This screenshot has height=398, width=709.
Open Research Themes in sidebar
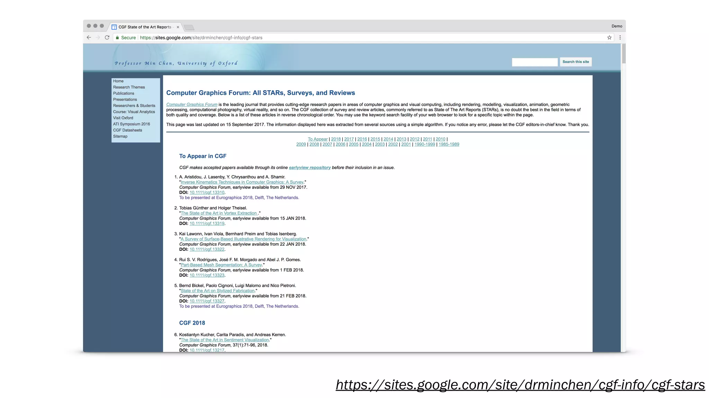click(129, 87)
